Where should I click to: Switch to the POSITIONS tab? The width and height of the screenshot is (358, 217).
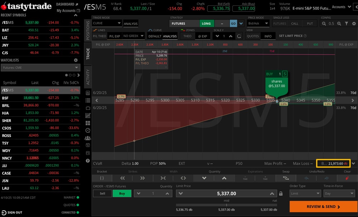(88, 30)
